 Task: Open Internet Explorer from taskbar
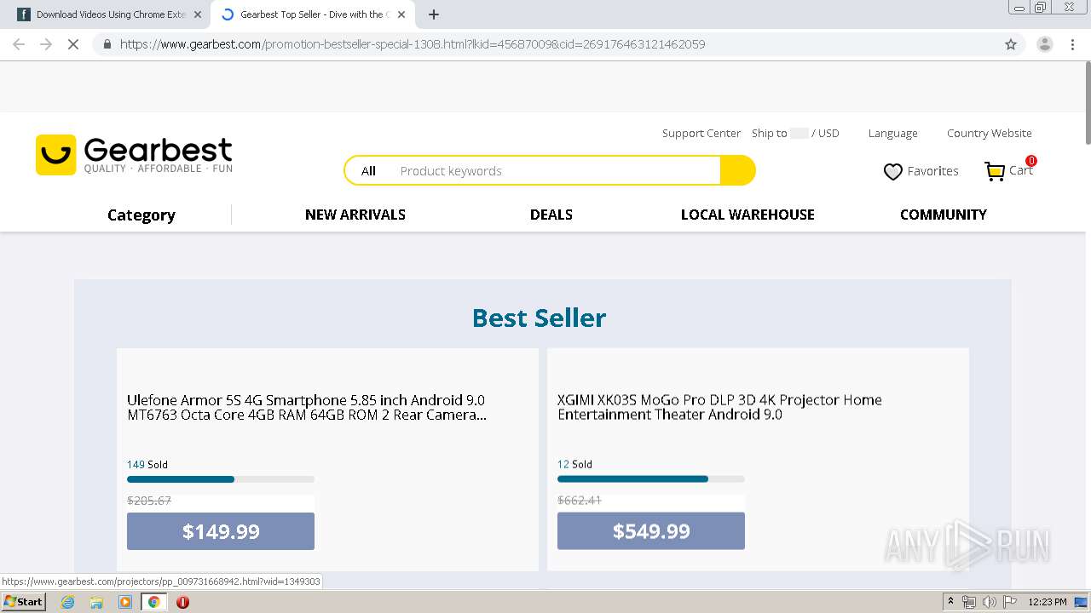[67, 602]
